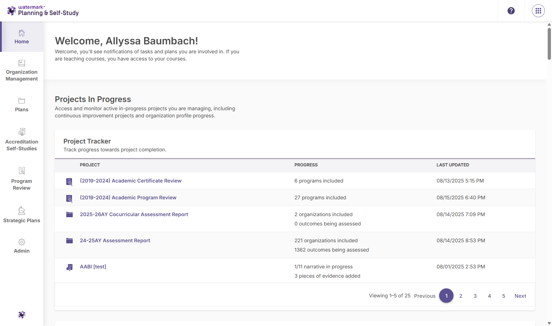Click 'Projects In Progress' heading
Screen dimensions: 552x326
[93, 99]
